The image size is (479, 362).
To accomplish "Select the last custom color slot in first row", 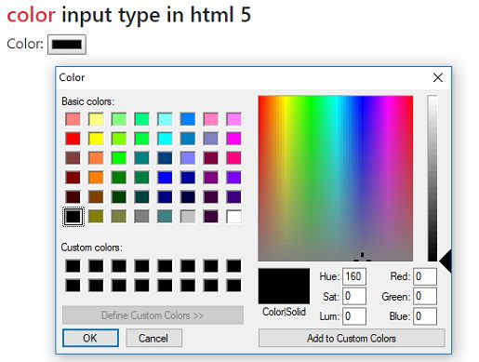I will (x=233, y=266).
